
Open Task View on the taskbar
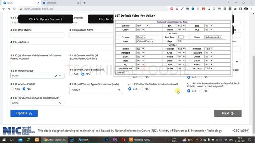point(12,139)
